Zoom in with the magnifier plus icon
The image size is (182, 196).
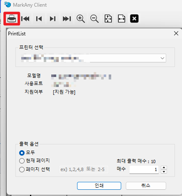coord(81,19)
